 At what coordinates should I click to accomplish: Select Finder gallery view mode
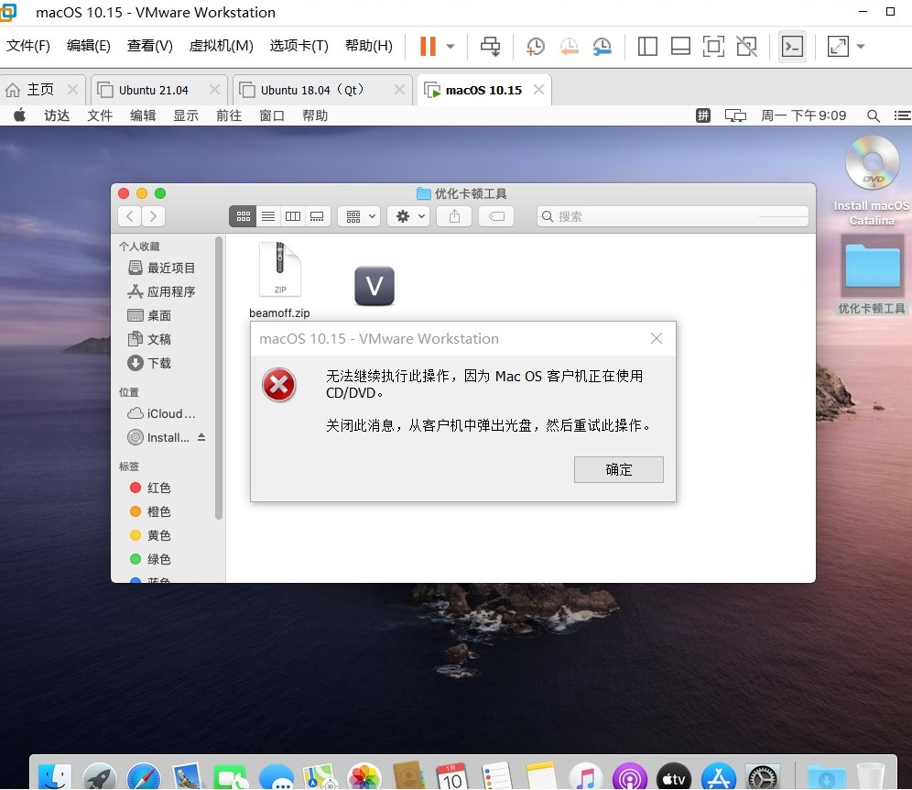[x=318, y=216]
